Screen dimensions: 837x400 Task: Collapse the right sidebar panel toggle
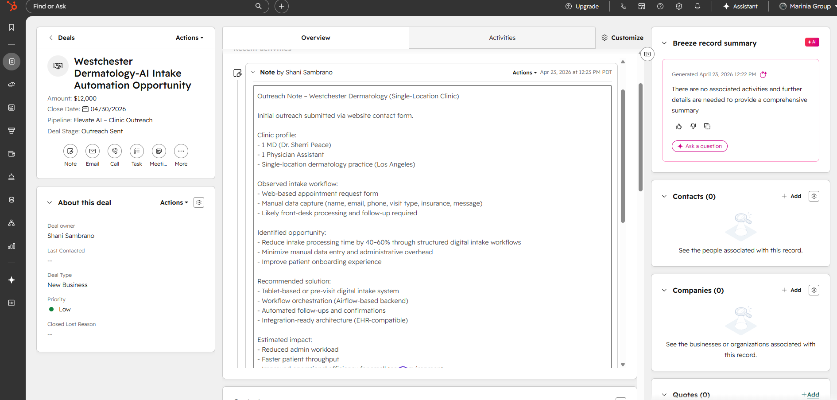tap(647, 54)
